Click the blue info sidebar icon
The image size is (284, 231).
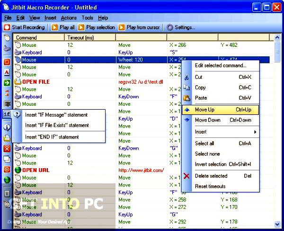click(x=7, y=128)
